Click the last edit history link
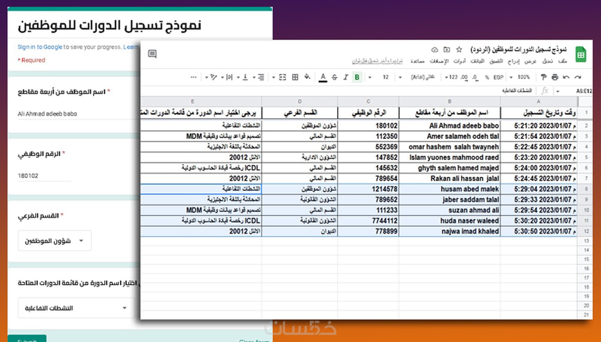Viewport: 601px width, 342px height. [x=377, y=61]
